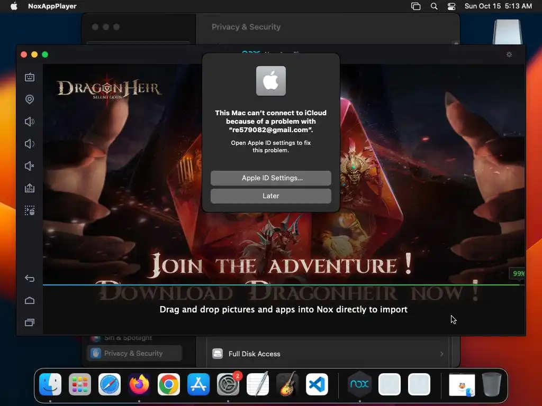The height and width of the screenshot is (406, 542).
Task: Open the Apple menu
Action: click(x=14, y=6)
